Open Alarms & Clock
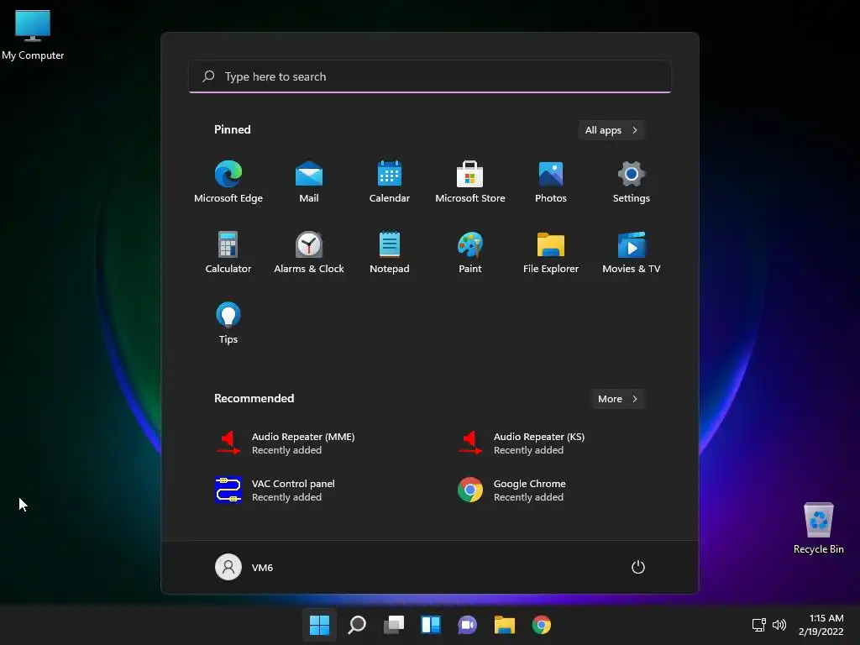Screen dimensions: 860x645 [309, 252]
